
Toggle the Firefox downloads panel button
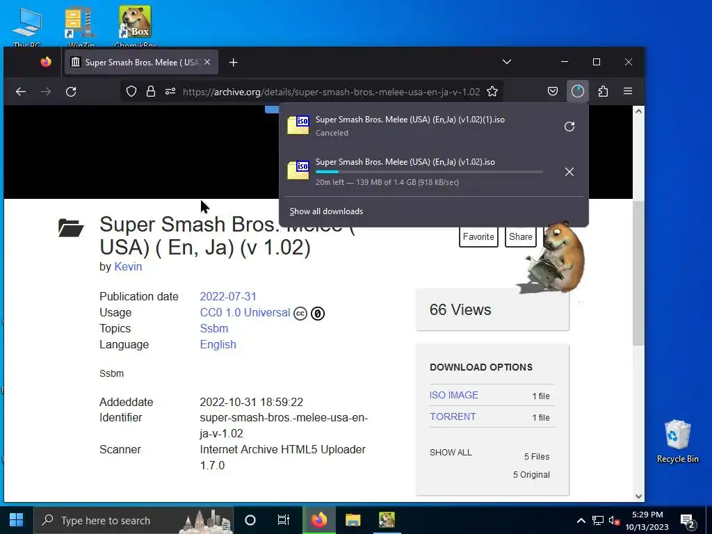click(578, 91)
